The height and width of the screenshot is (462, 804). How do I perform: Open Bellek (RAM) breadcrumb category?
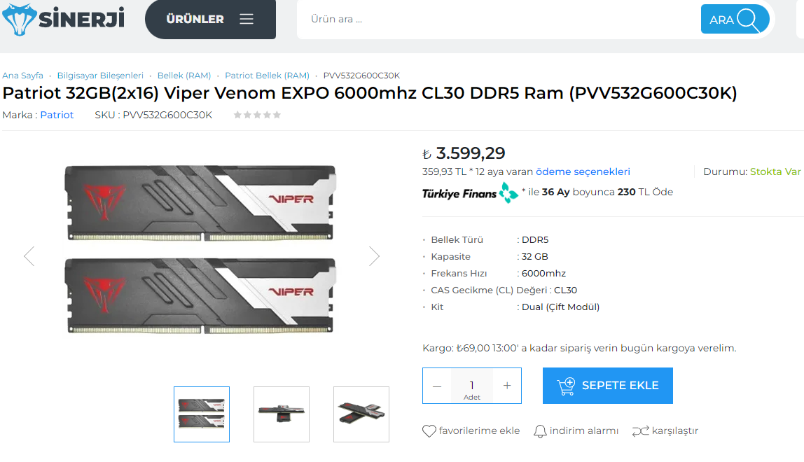184,76
